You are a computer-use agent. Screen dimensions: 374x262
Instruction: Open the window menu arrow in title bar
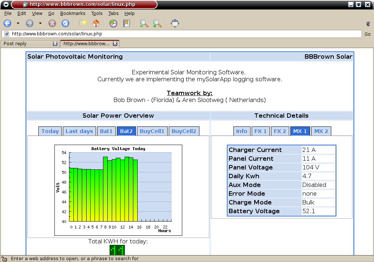tap(5, 4)
